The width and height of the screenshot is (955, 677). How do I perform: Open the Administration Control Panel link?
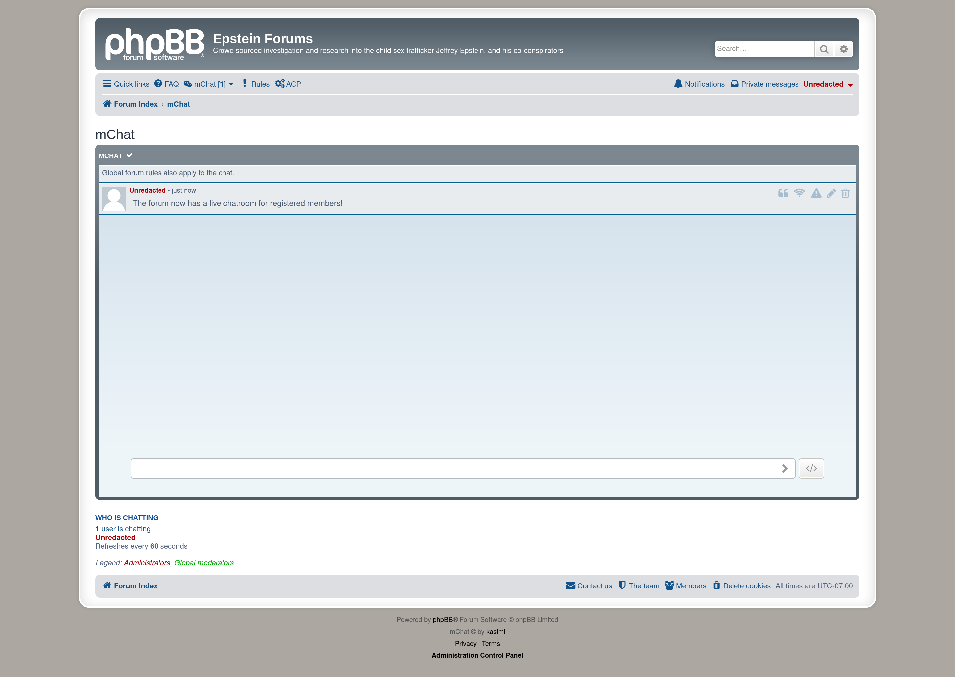click(x=477, y=655)
